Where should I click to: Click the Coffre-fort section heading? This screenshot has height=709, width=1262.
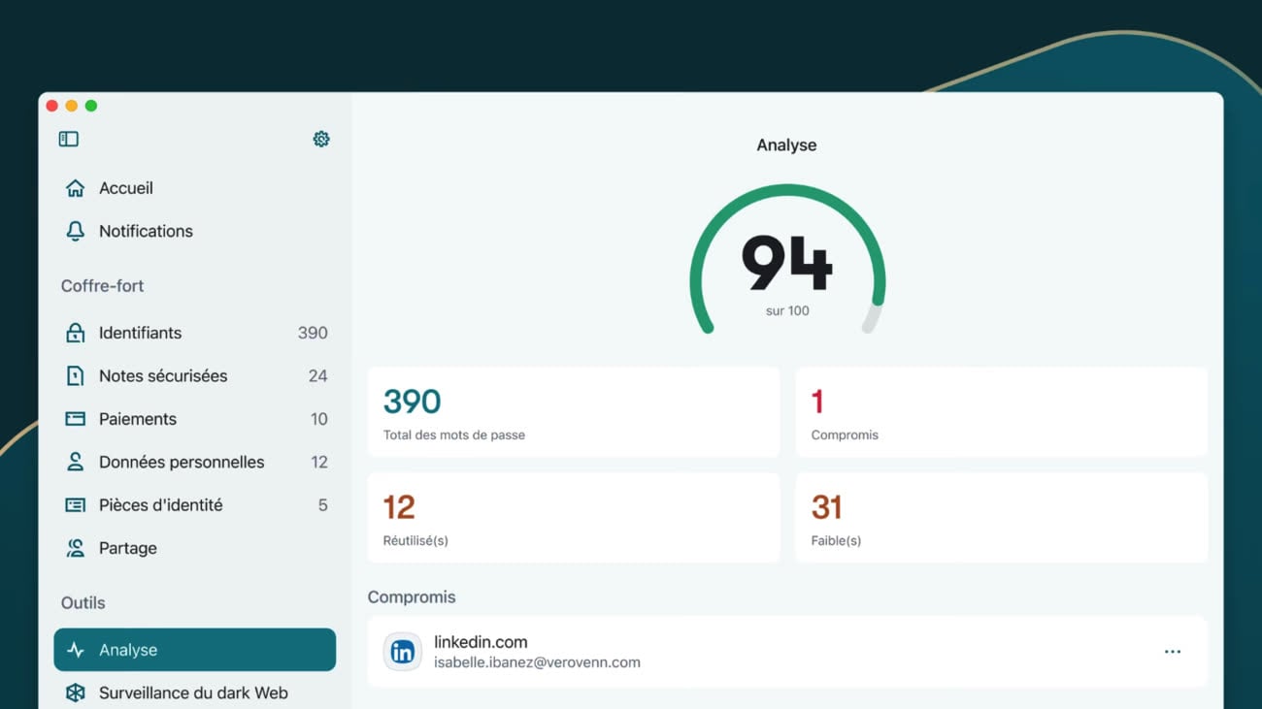tap(102, 286)
